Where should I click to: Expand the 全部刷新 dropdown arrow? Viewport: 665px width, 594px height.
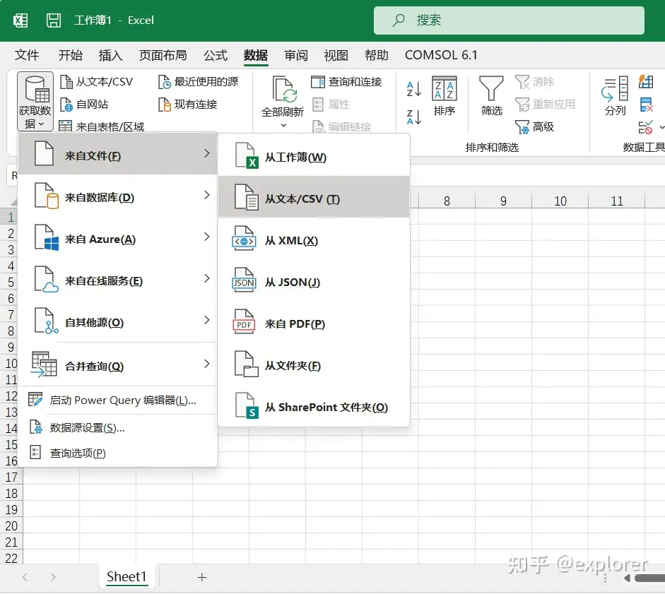coord(283,126)
